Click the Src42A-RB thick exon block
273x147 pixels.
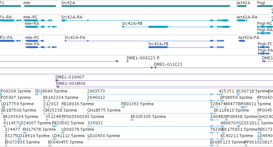[158, 27]
